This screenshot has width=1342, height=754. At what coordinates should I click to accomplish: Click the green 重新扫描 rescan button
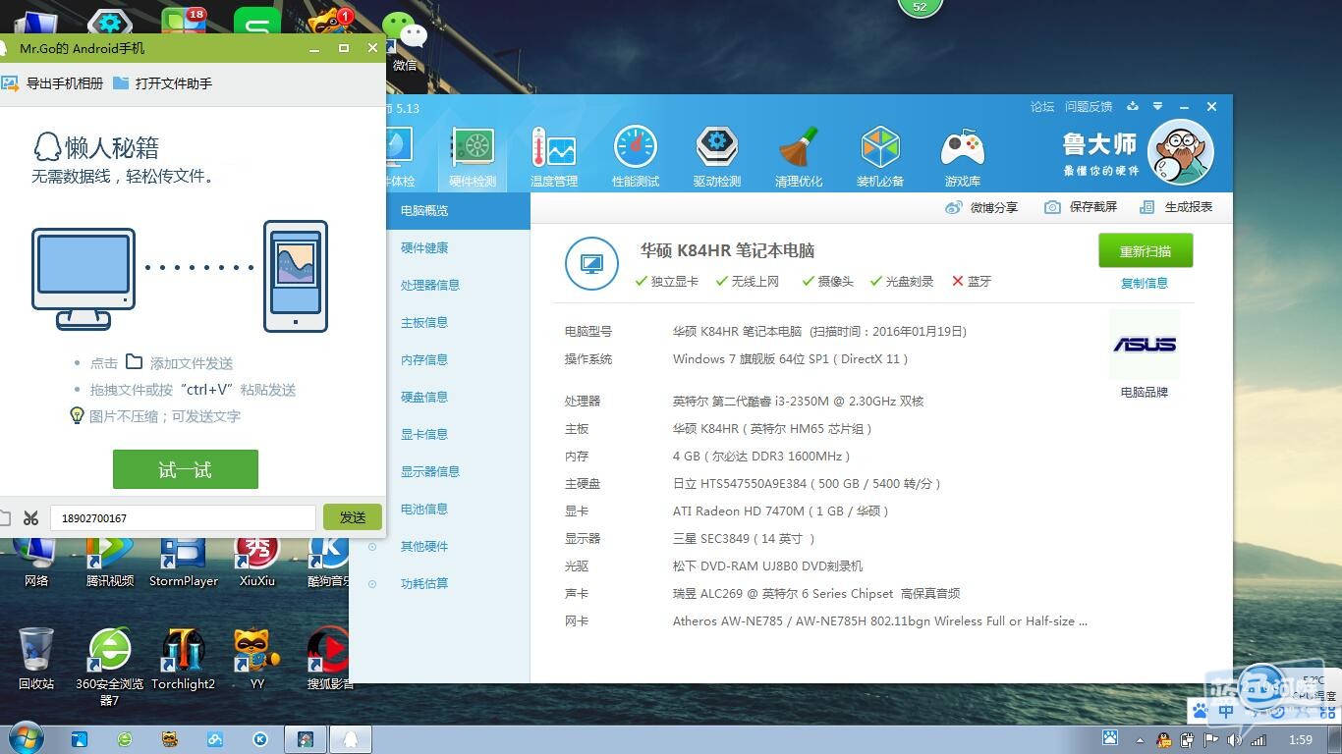coord(1146,250)
